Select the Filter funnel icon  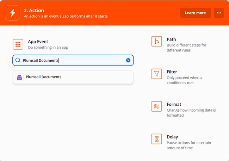[x=156, y=74]
